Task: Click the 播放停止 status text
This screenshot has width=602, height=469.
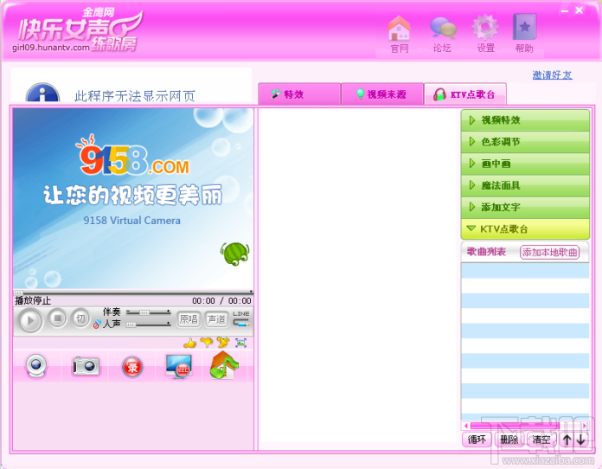Action: pyautogui.click(x=33, y=301)
